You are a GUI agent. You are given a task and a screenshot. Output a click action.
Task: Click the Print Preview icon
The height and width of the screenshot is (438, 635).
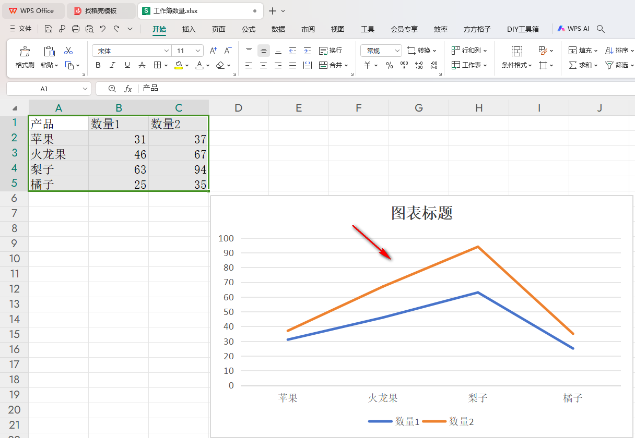pyautogui.click(x=89, y=29)
